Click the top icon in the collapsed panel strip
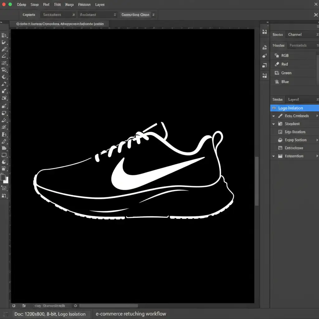Image resolution: width=319 pixels, height=319 pixels. (264, 32)
